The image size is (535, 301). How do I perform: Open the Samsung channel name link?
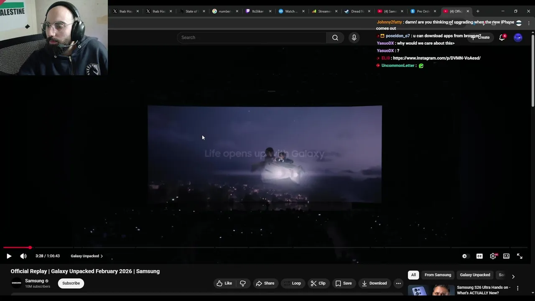coord(34,281)
